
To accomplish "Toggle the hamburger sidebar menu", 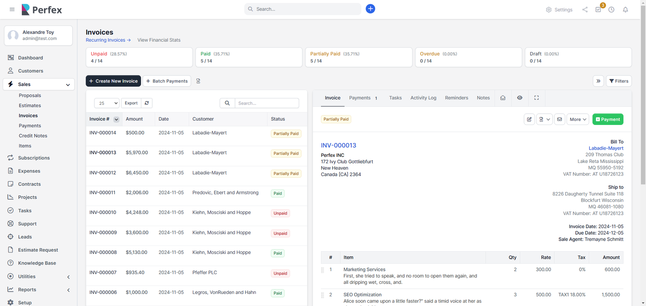I will click(x=12, y=9).
